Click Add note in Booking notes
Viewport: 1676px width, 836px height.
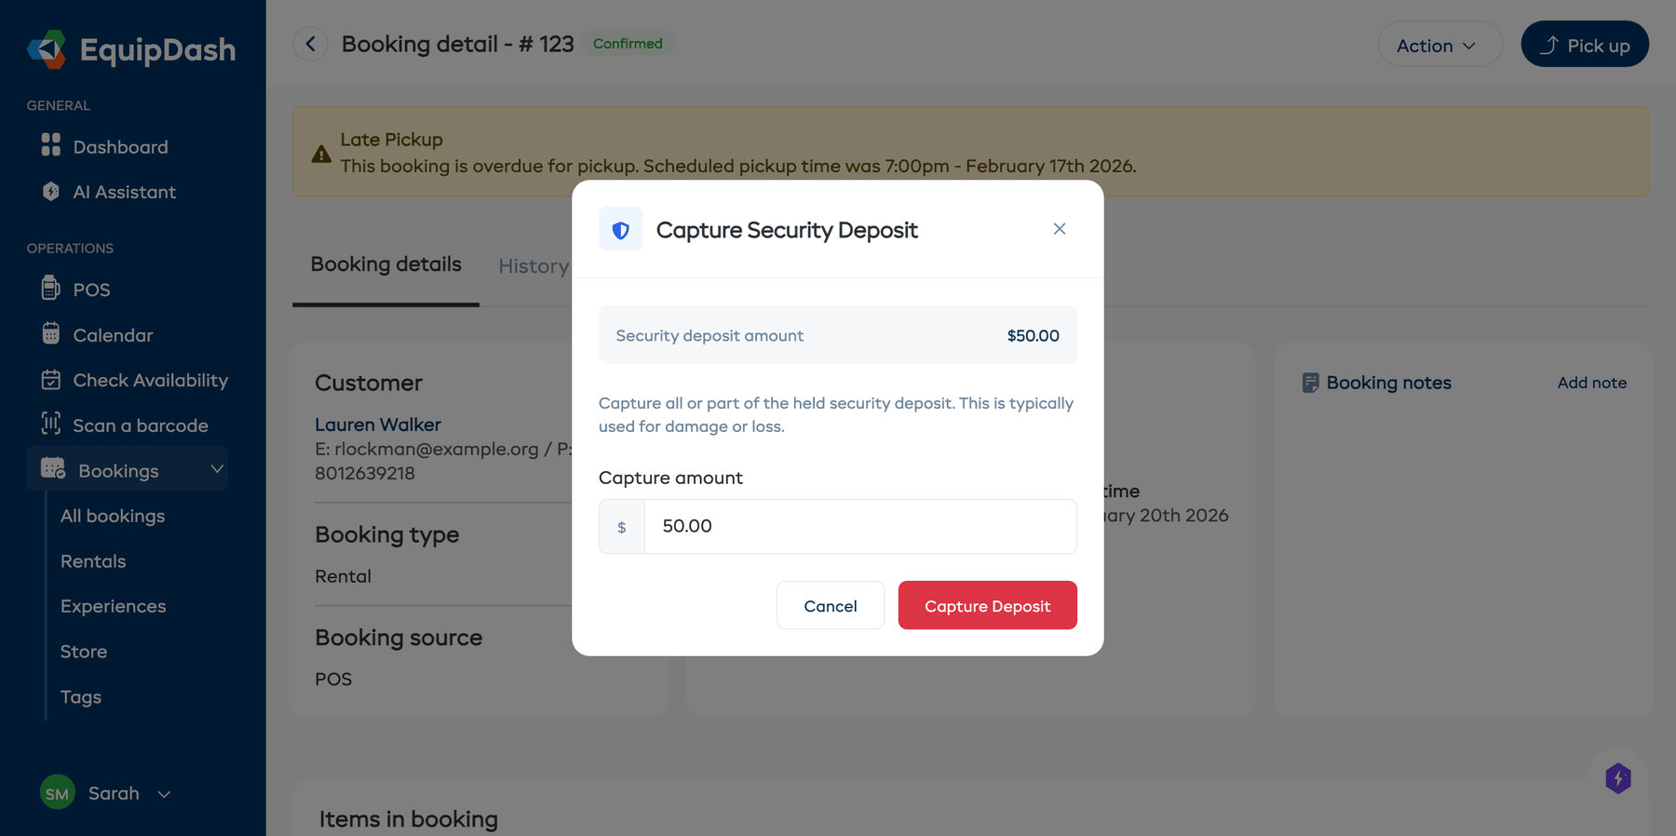[x=1592, y=383]
